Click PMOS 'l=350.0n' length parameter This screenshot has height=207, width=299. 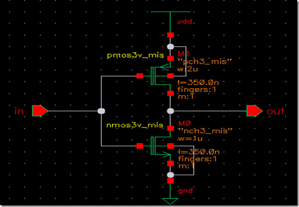[x=198, y=82]
